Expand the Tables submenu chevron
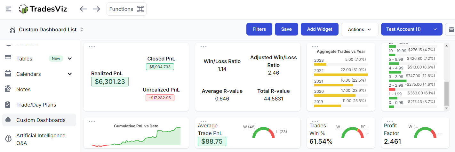Viewport: 455px width, 152px height. coord(70,59)
